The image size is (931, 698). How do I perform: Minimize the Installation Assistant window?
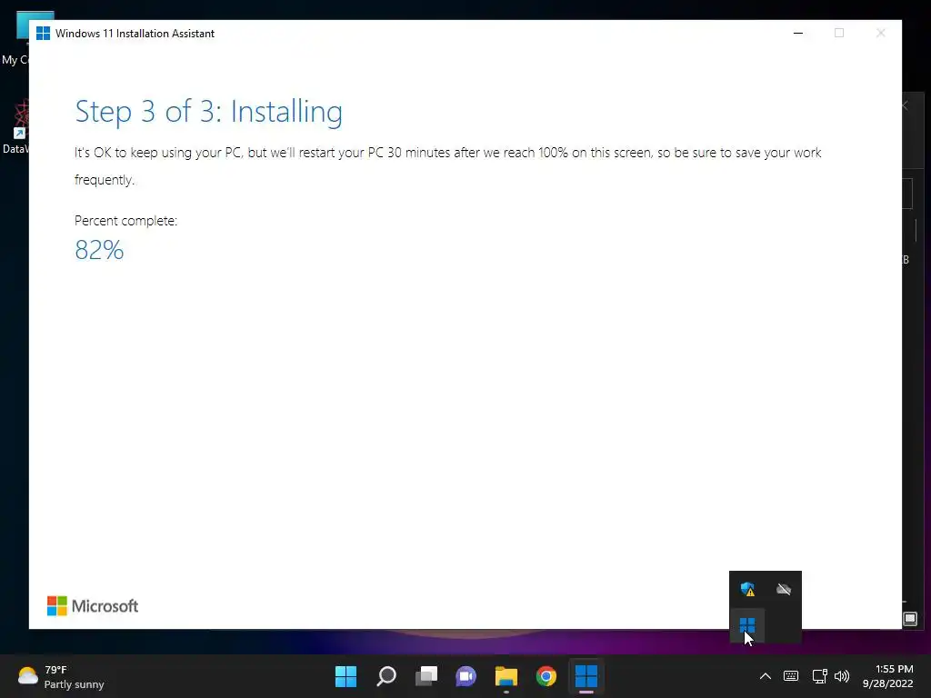(798, 34)
